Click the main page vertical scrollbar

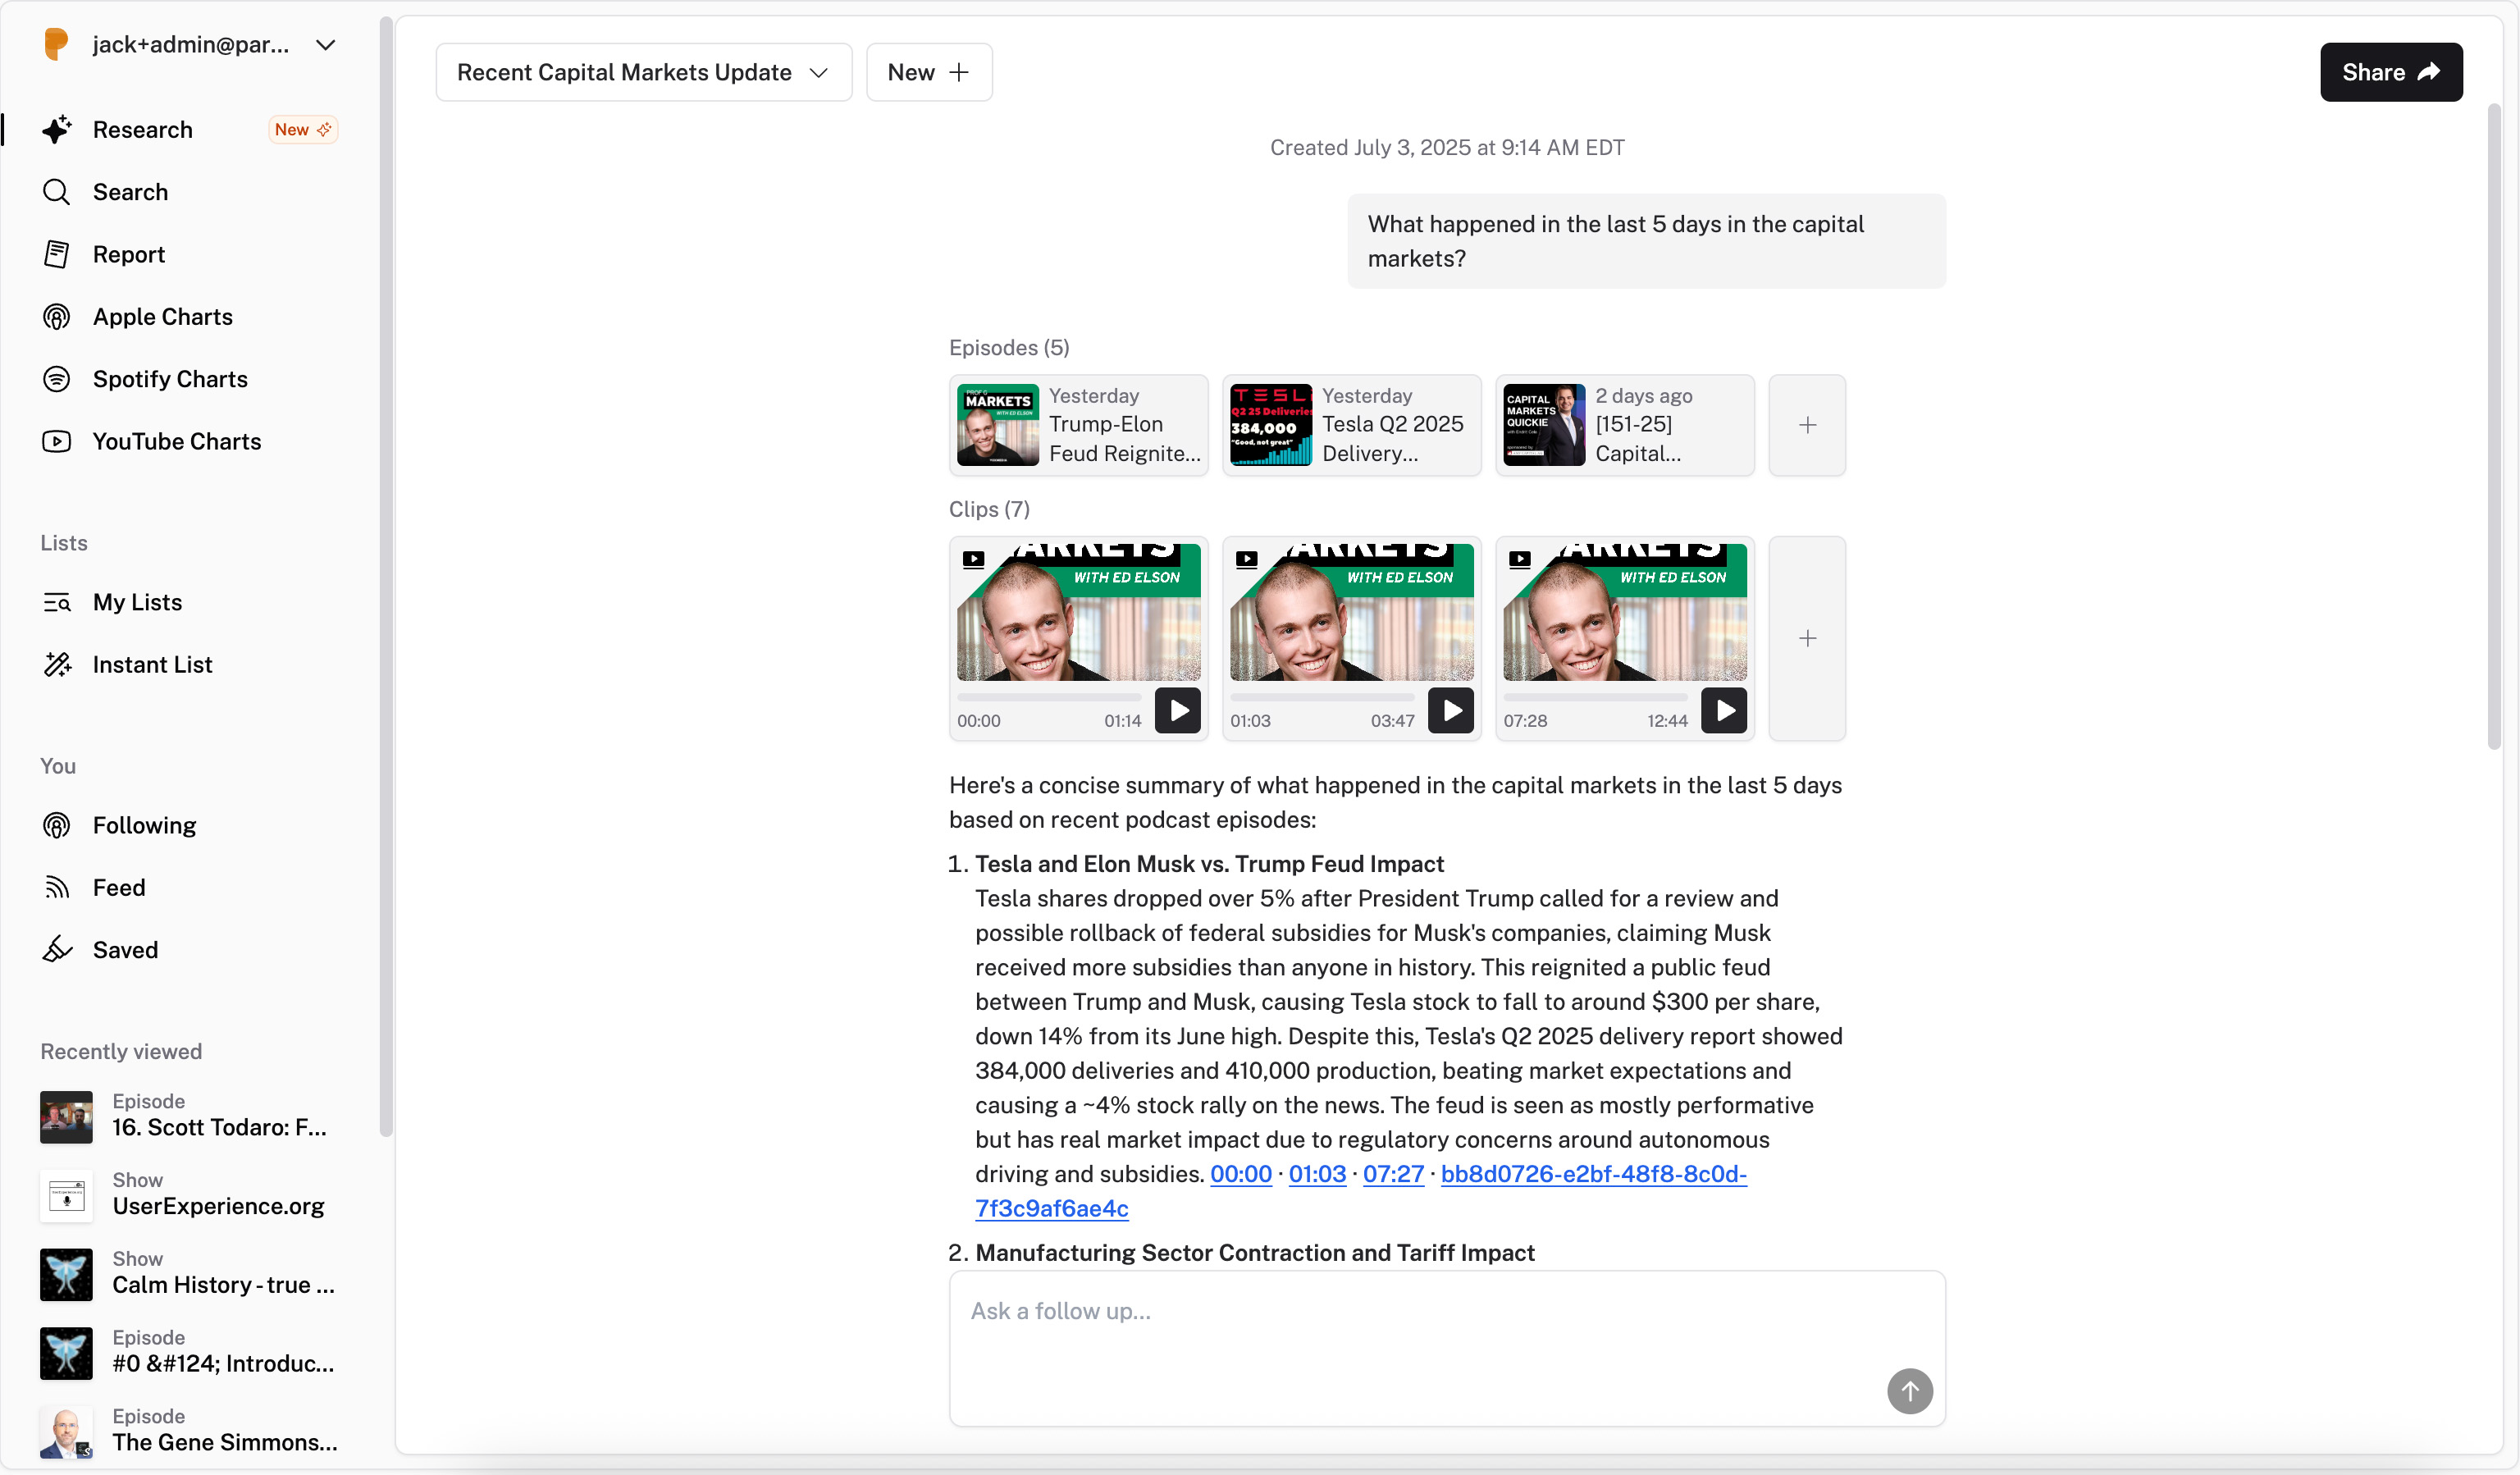pos(2494,425)
